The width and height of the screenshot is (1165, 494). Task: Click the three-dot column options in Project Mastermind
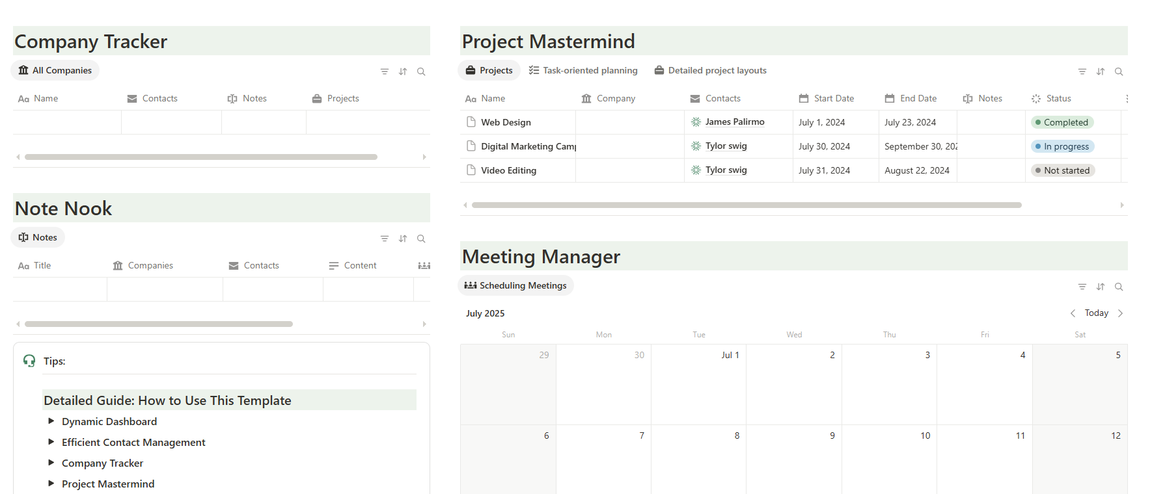click(1127, 99)
